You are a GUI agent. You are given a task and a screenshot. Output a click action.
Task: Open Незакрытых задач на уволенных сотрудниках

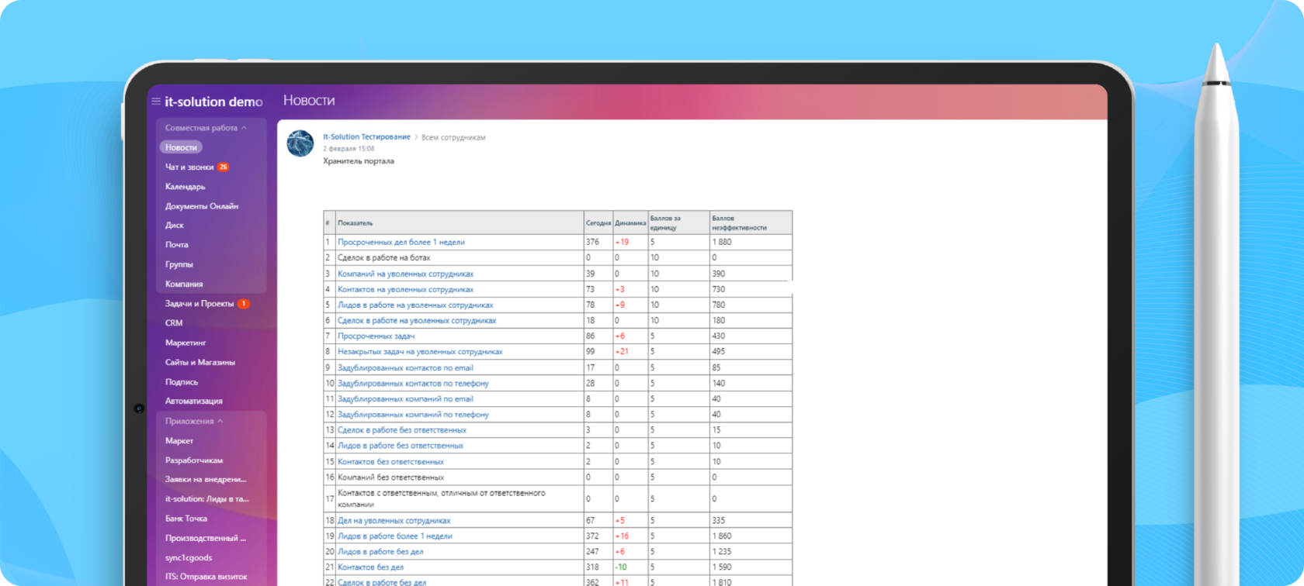click(420, 352)
